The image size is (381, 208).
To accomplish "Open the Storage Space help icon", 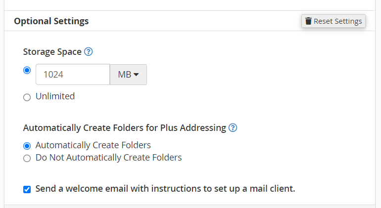I will (89, 51).
